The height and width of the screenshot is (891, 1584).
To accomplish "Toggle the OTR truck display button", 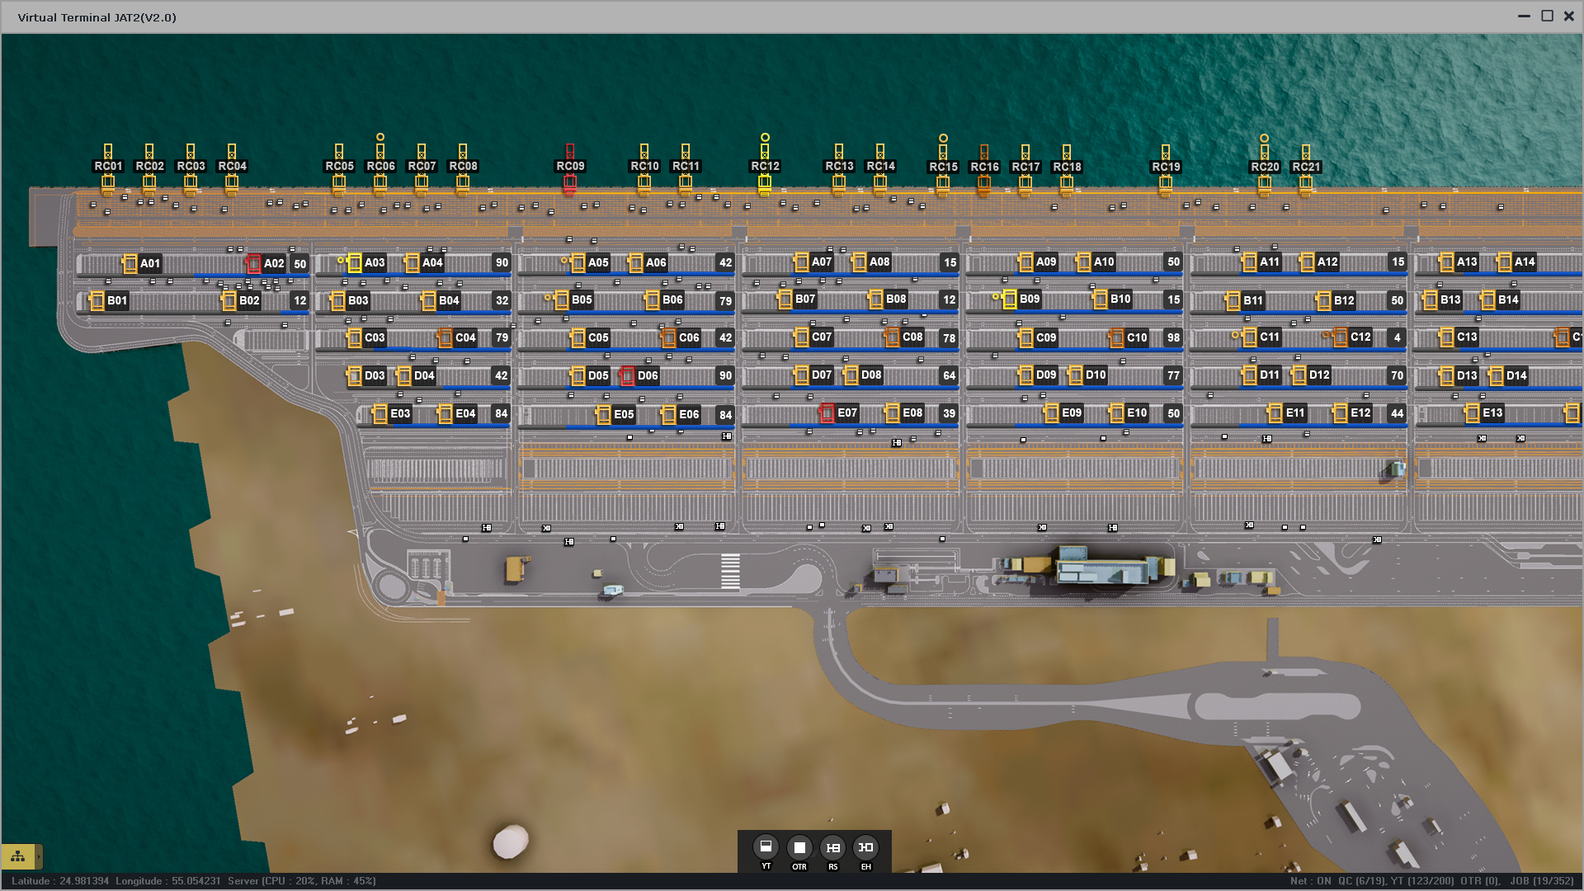I will 799,847.
